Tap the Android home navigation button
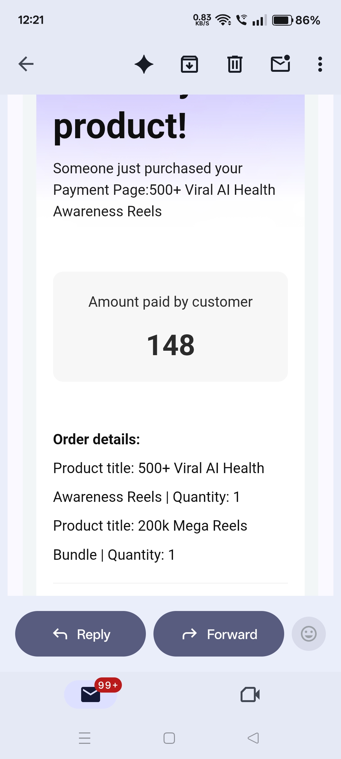The height and width of the screenshot is (759, 341). point(169,738)
